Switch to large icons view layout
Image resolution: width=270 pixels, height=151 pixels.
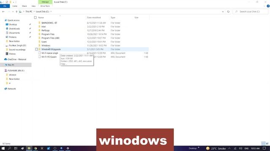point(267,143)
